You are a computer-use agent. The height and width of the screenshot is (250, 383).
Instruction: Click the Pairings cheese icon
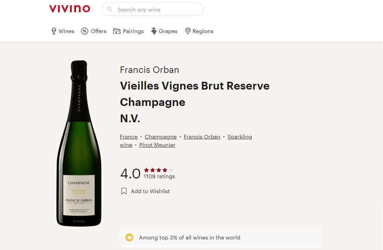(117, 31)
